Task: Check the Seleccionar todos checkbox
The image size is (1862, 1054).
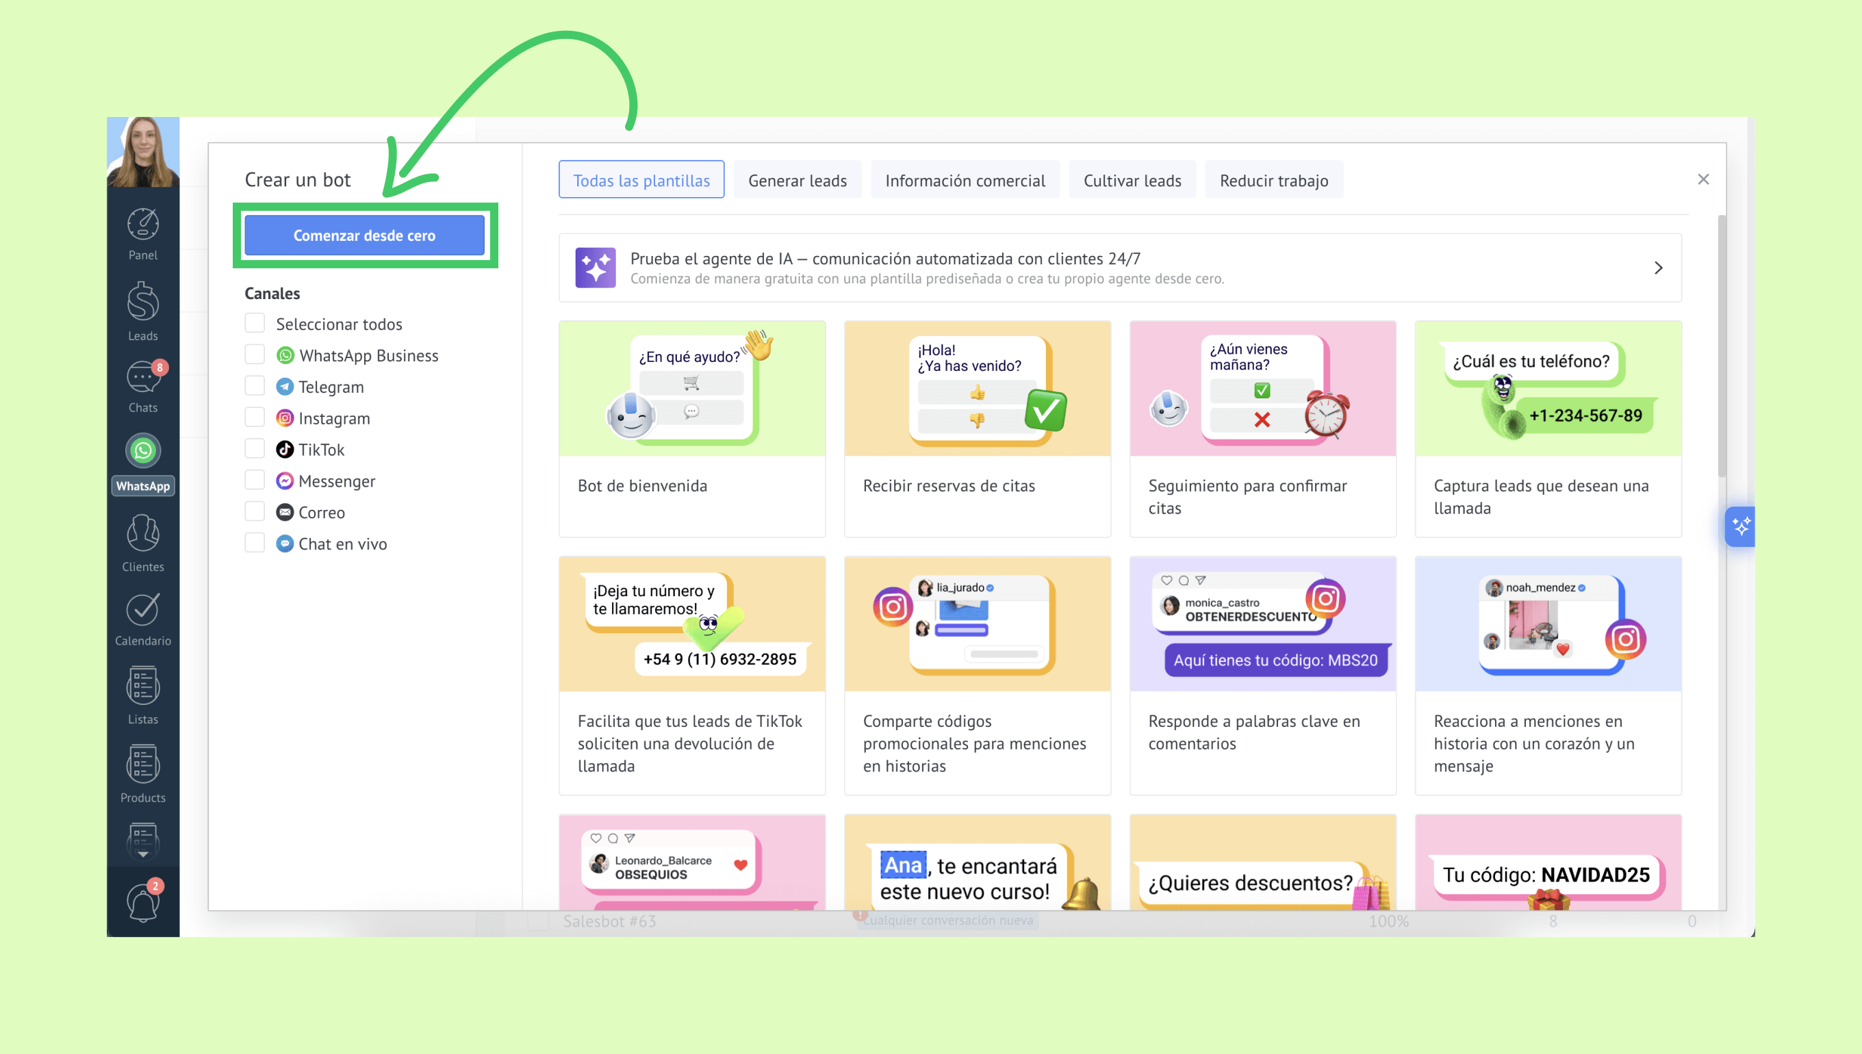Action: pyautogui.click(x=255, y=323)
